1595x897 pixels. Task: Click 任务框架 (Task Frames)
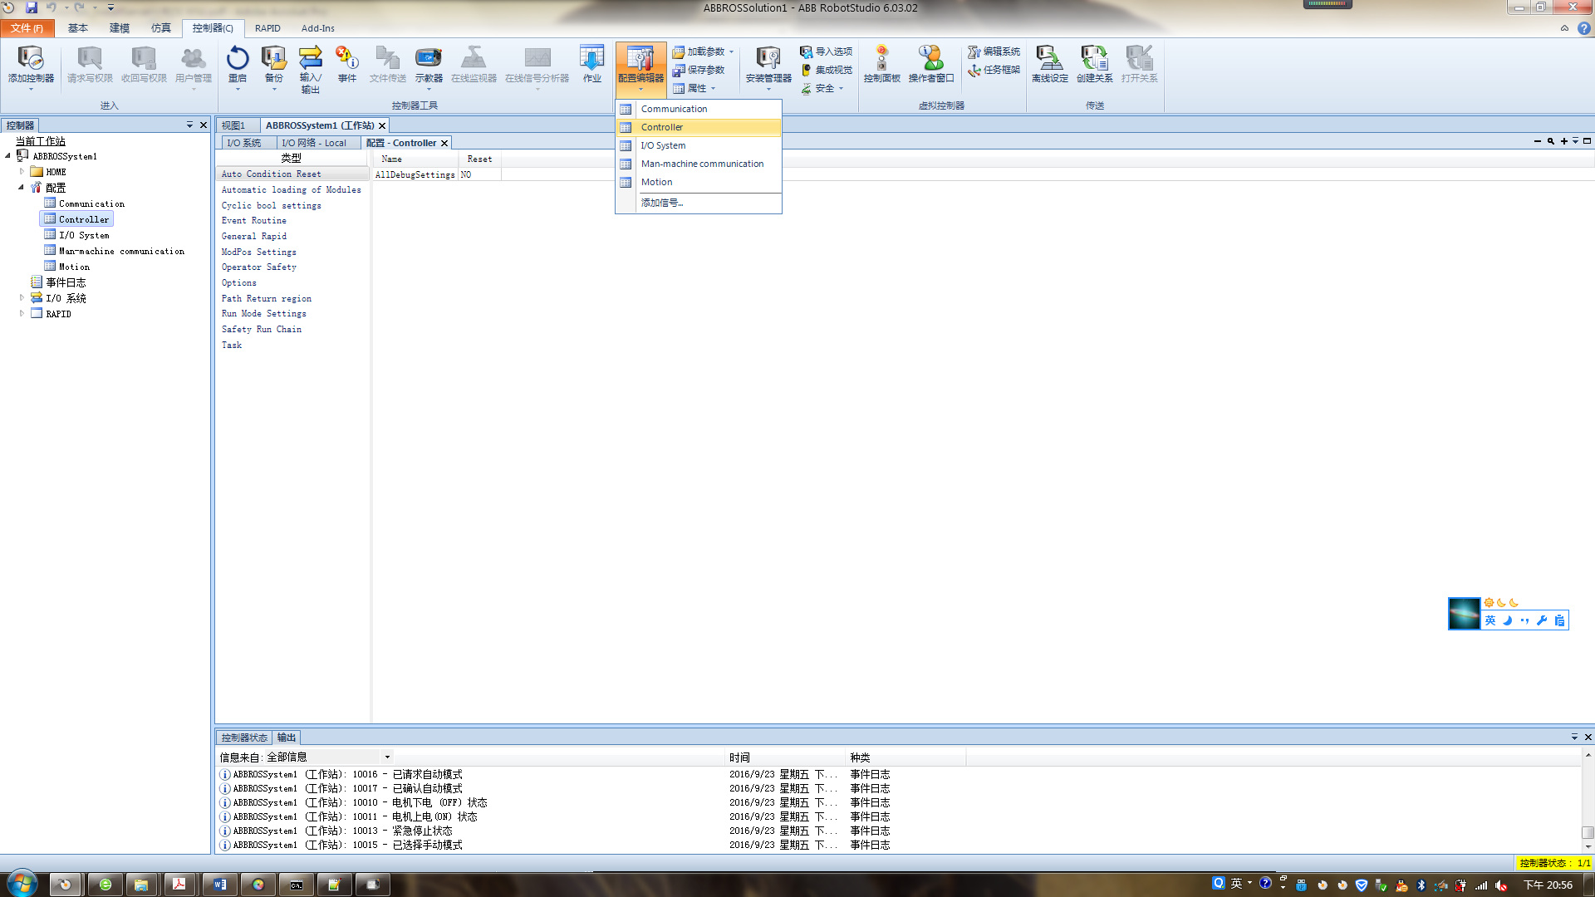pyautogui.click(x=994, y=70)
